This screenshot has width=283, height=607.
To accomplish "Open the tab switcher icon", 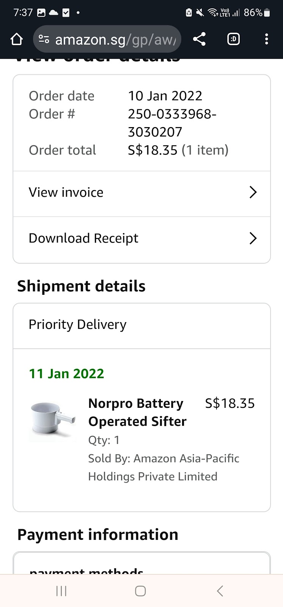I will click(233, 39).
